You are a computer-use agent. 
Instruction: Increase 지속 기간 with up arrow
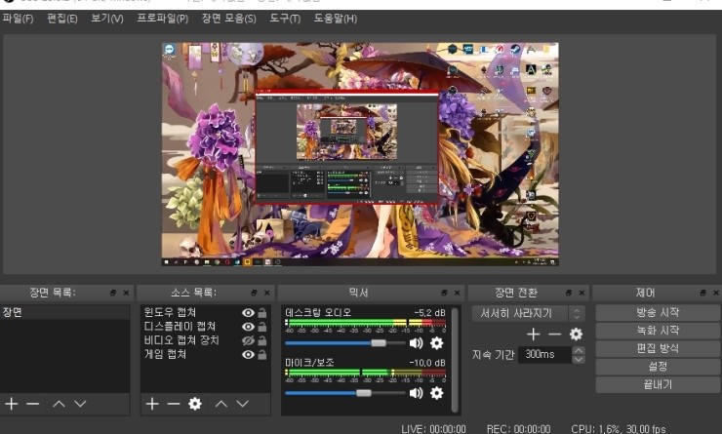pyautogui.click(x=579, y=351)
